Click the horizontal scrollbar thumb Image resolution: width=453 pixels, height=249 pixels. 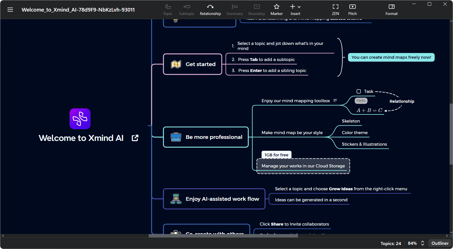coord(223,236)
